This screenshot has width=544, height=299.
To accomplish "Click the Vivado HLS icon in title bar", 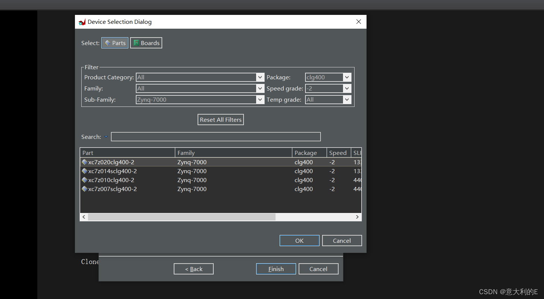I will coord(82,22).
